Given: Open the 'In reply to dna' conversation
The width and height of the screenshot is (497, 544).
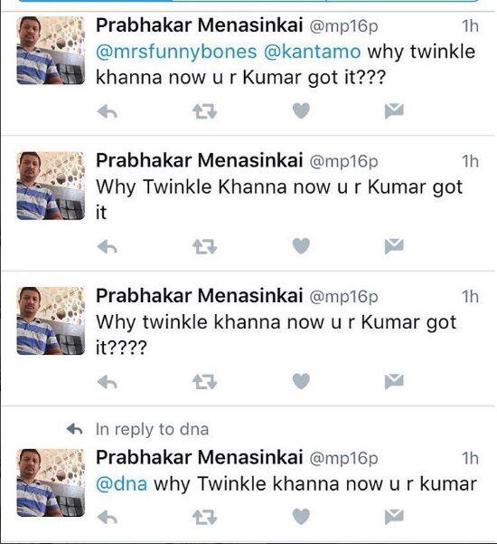Looking at the screenshot, I should [x=152, y=430].
